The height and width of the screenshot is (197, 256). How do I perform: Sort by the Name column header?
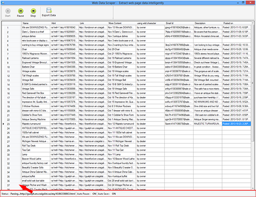(36, 23)
